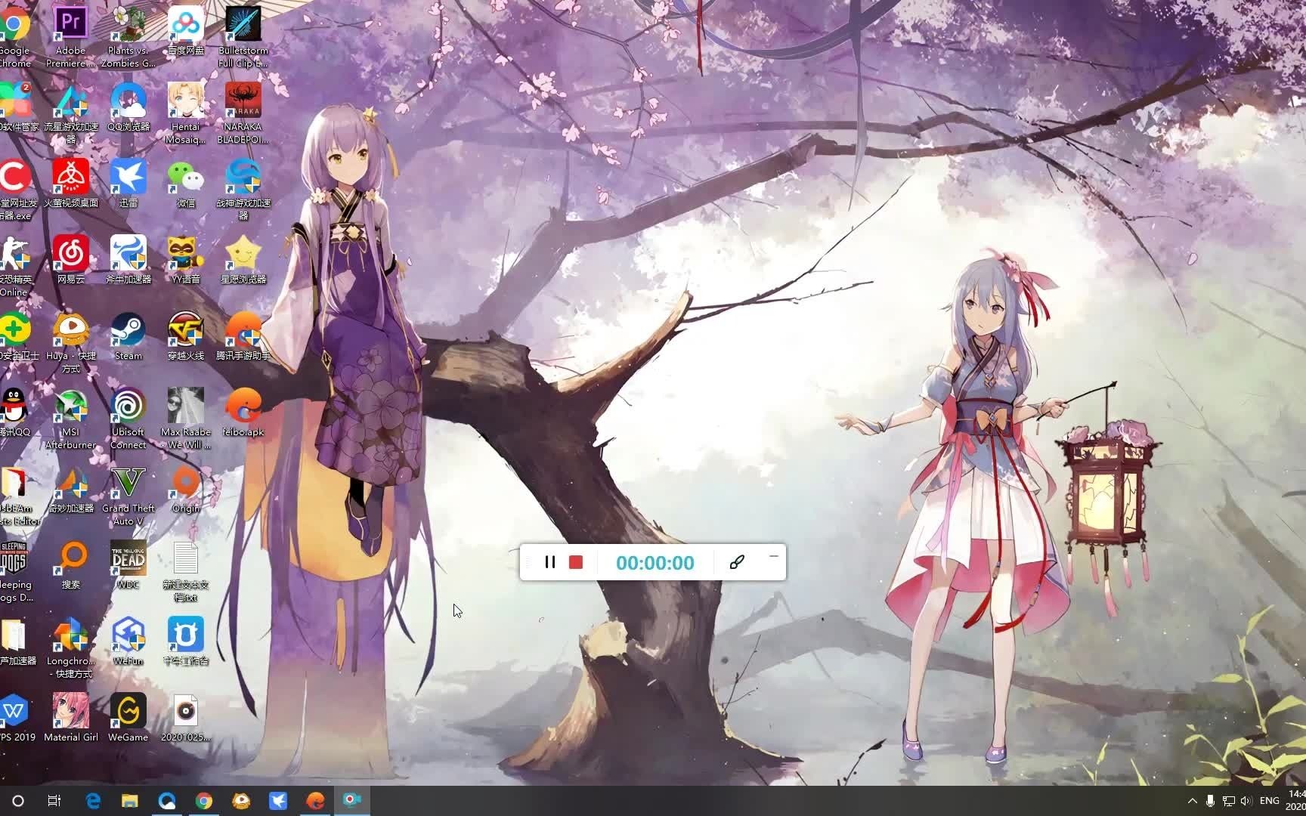Open 星愿浏览器 desktop icon

(x=243, y=258)
